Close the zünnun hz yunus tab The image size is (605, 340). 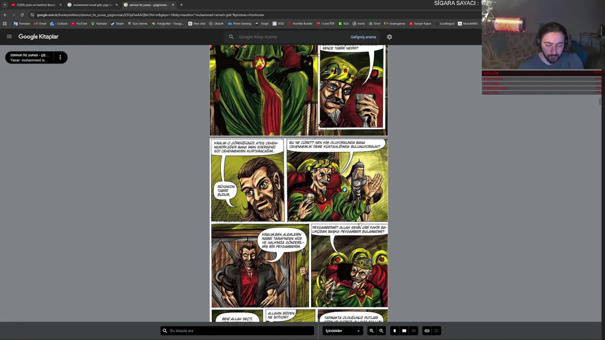(x=173, y=5)
